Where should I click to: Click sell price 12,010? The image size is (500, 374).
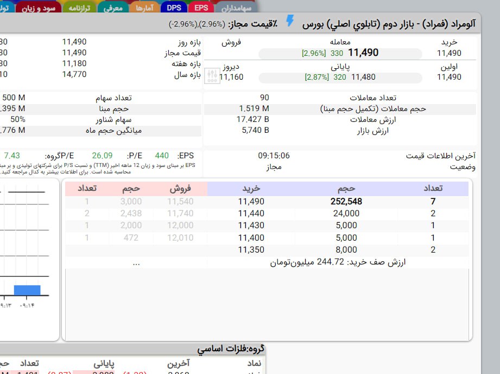point(180,238)
